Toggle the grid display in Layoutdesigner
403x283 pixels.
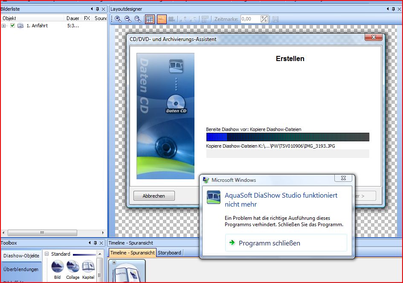click(x=150, y=19)
